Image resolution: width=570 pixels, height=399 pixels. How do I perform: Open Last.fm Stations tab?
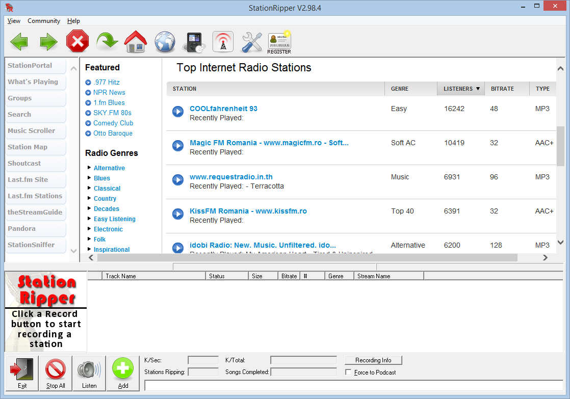pyautogui.click(x=36, y=197)
